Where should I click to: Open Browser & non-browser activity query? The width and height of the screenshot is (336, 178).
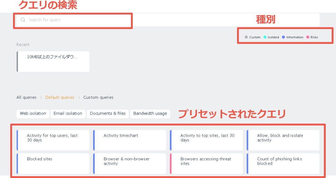(x=130, y=164)
